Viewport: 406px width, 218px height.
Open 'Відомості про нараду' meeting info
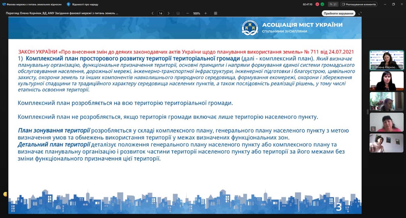point(82,4)
